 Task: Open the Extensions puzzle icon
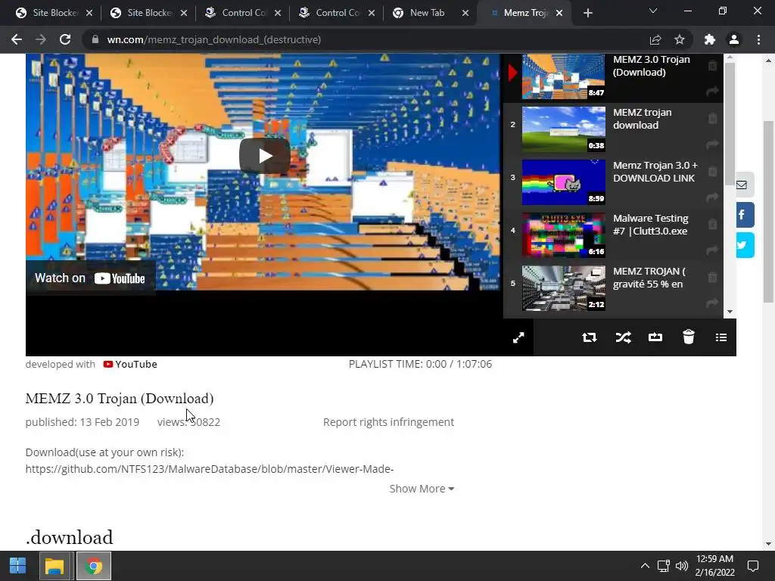[710, 39]
